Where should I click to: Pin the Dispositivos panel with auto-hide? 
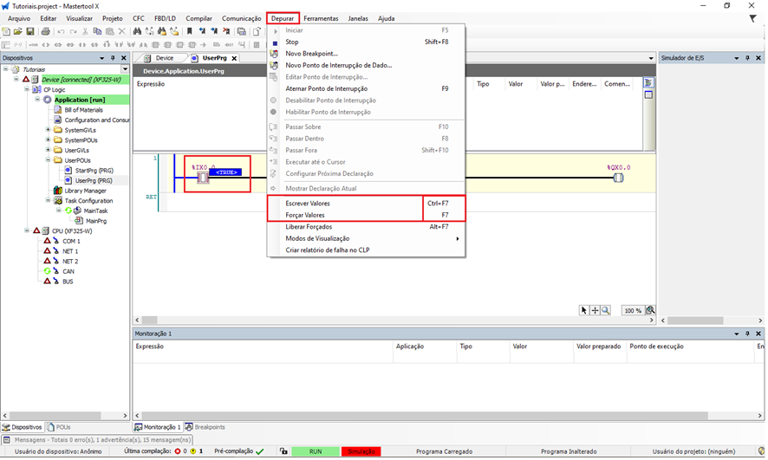pyautogui.click(x=113, y=58)
